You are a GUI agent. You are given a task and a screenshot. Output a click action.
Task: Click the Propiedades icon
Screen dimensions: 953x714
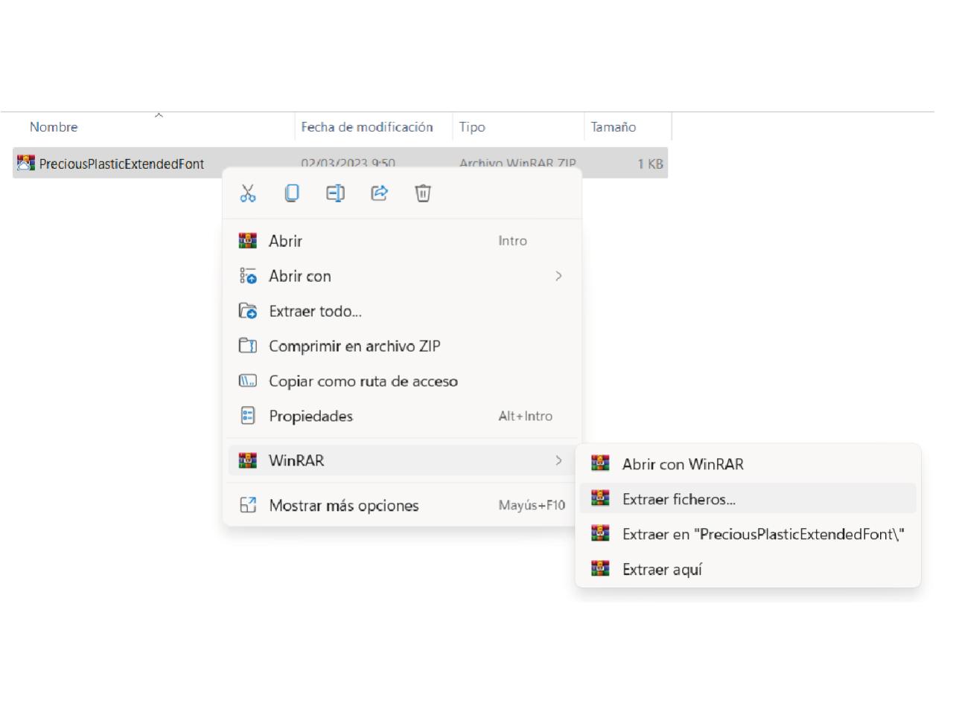(247, 416)
